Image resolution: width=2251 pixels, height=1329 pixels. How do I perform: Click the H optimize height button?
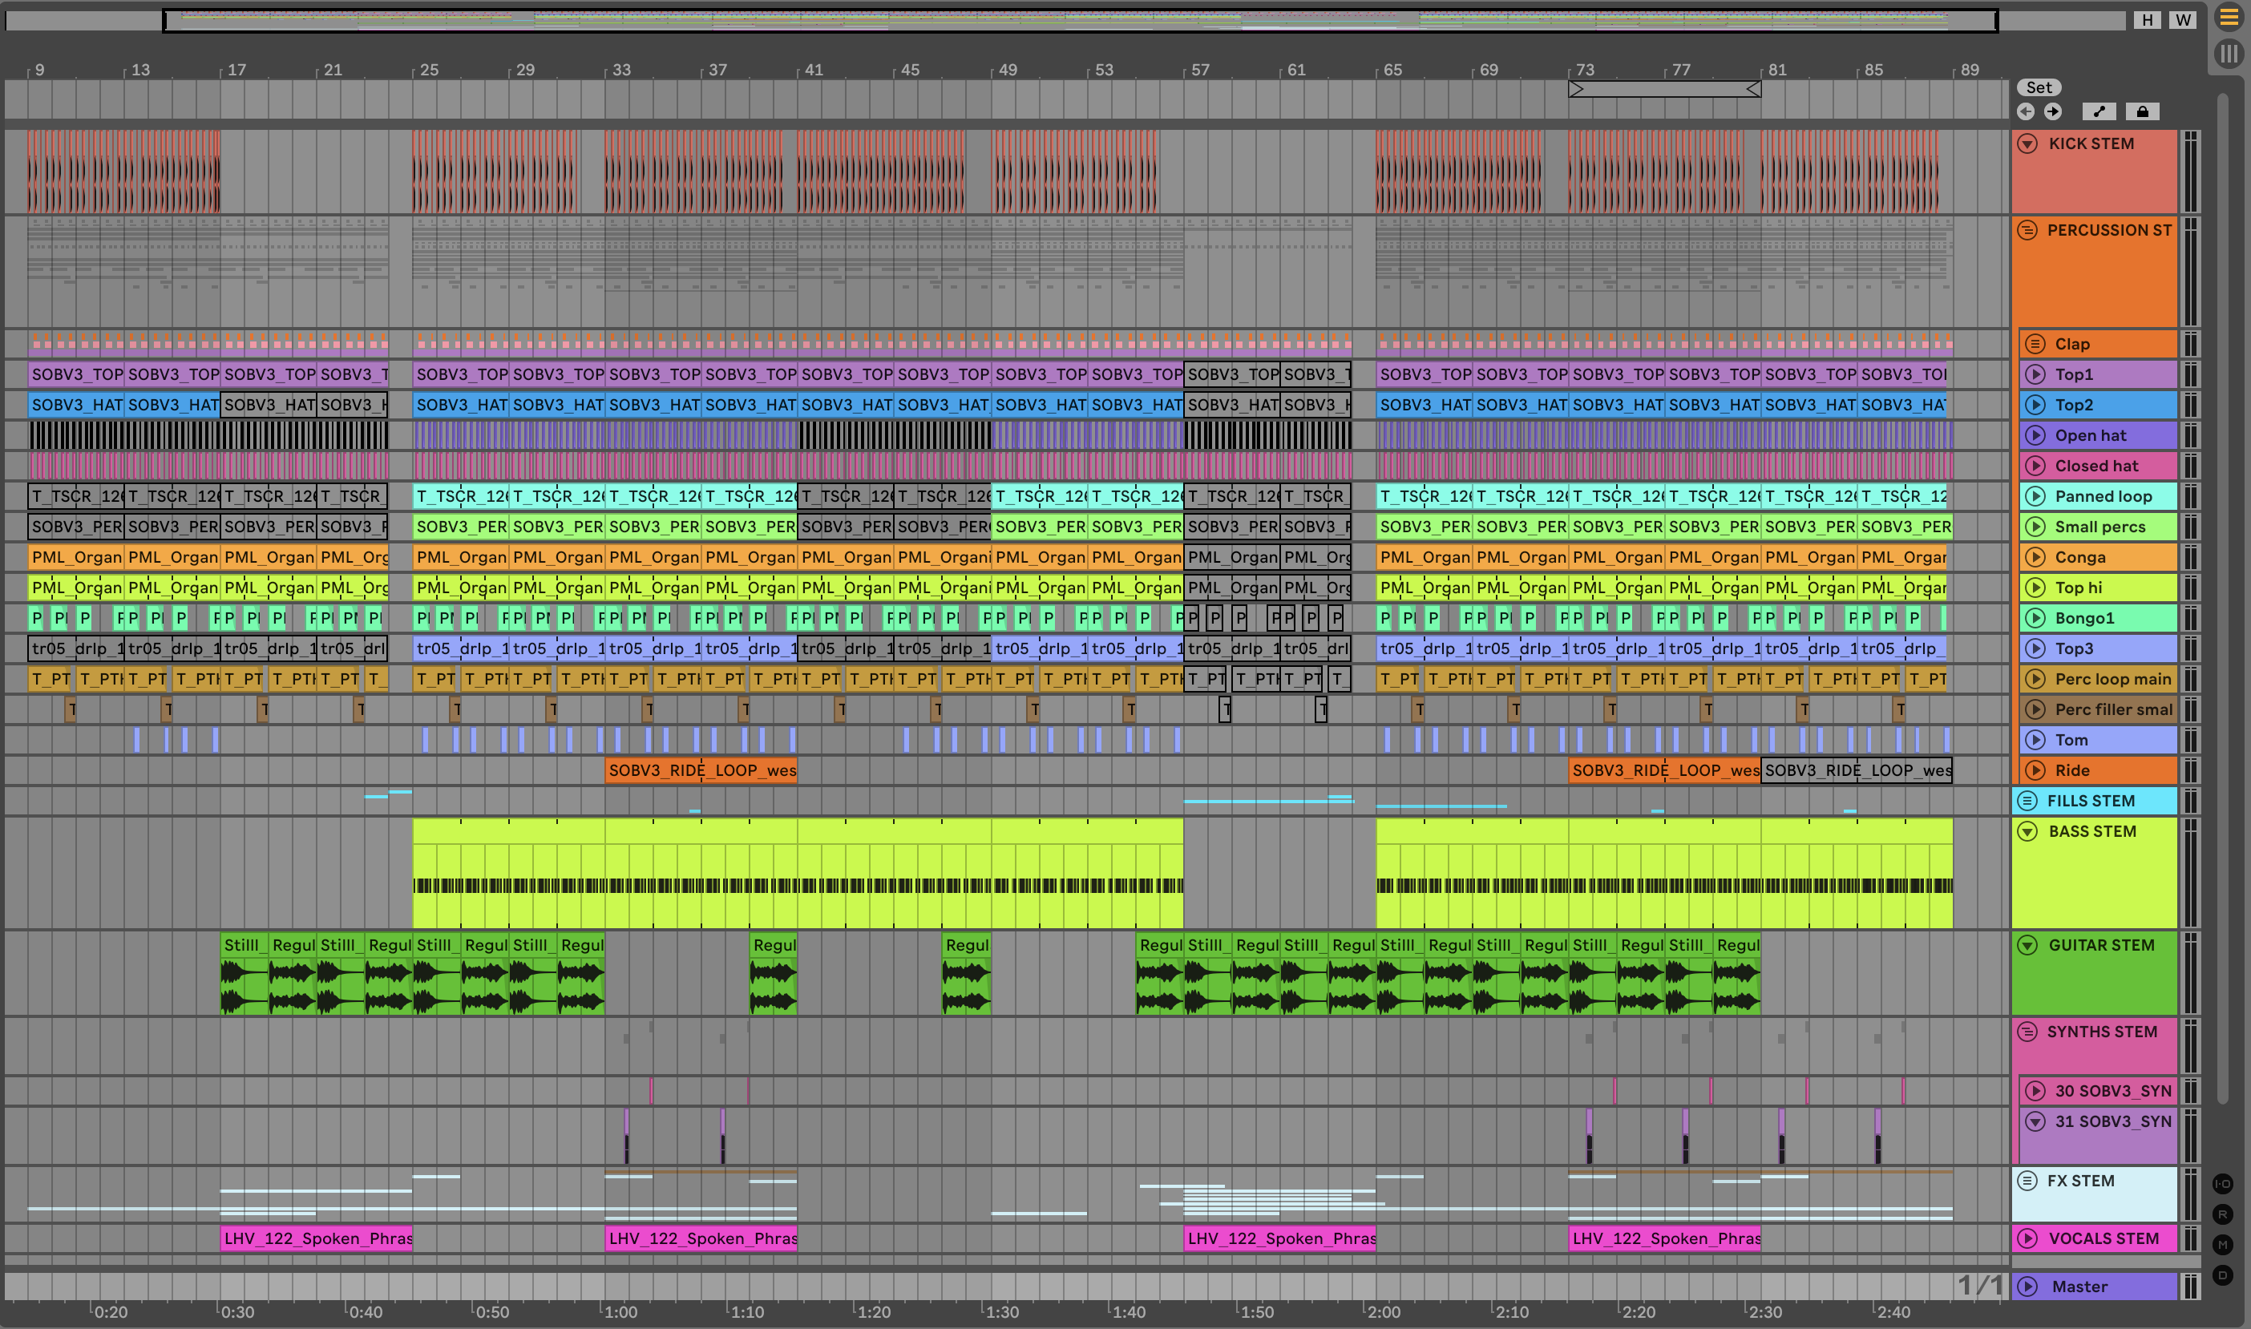pos(2147,20)
